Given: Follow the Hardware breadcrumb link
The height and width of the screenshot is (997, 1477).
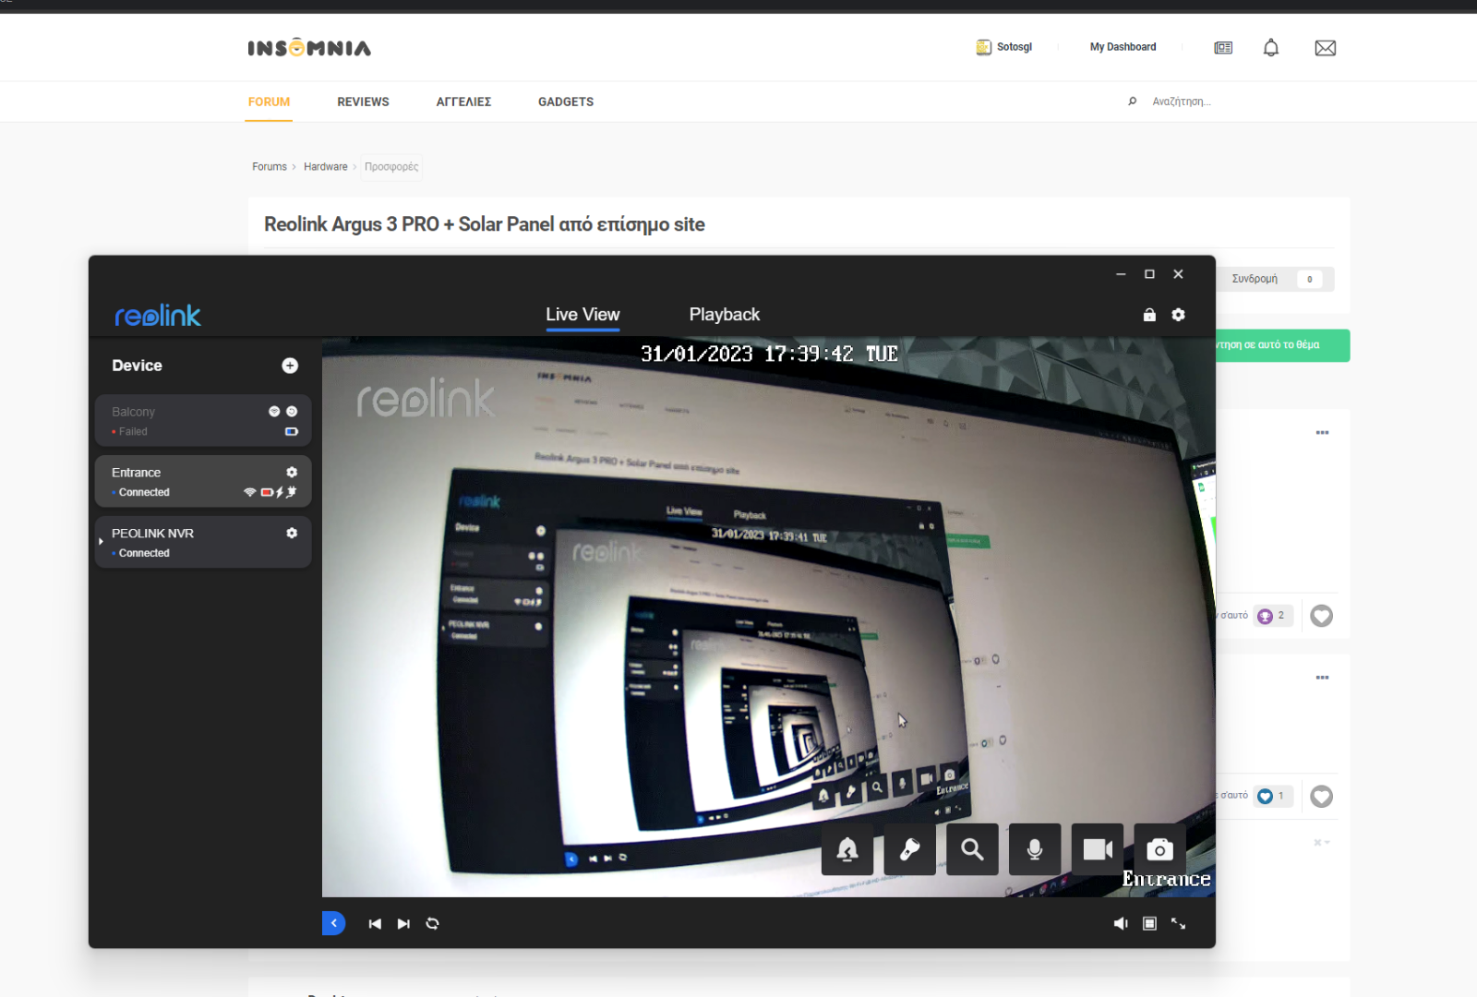Looking at the screenshot, I should point(325,167).
